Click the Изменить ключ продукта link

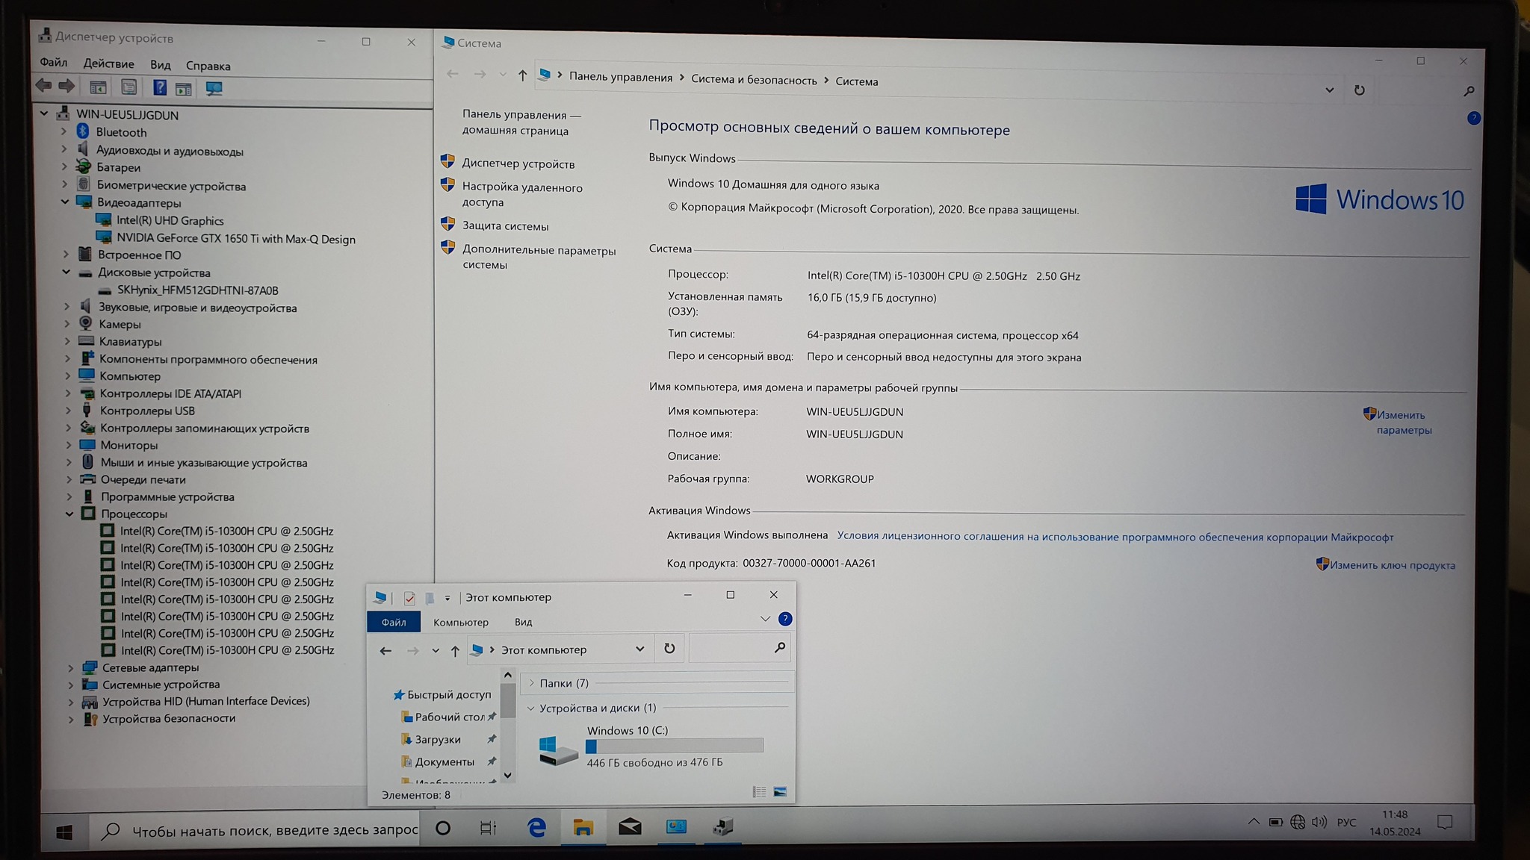tap(1392, 565)
